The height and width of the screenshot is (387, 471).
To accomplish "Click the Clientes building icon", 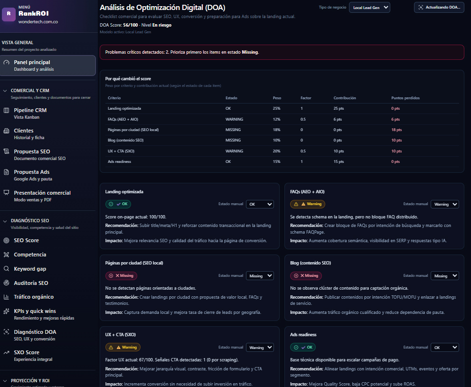I will pos(6,131).
